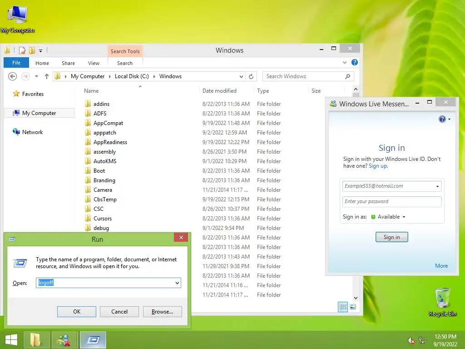The width and height of the screenshot is (465, 349).
Task: Click the Explorer Back arrow button
Action: click(x=12, y=76)
